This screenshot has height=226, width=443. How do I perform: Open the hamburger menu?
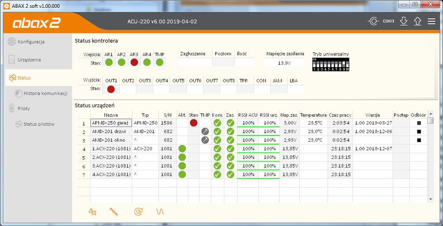tap(431, 22)
